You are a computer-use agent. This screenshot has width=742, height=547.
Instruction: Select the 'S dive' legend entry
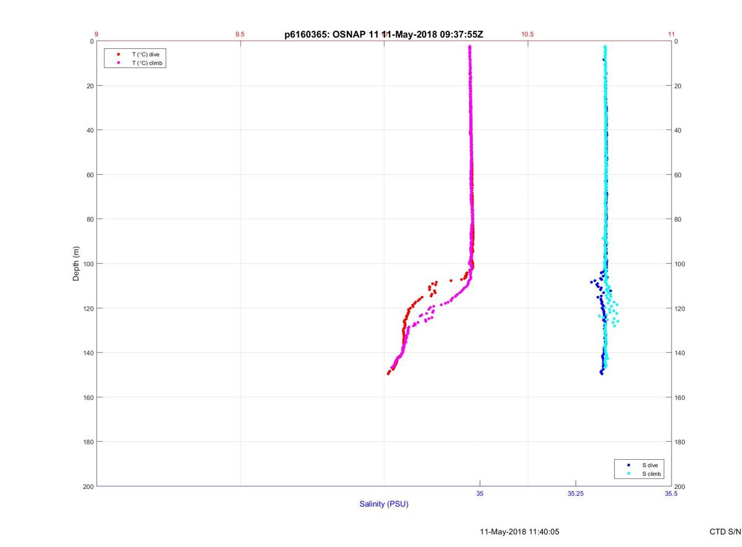(x=649, y=465)
